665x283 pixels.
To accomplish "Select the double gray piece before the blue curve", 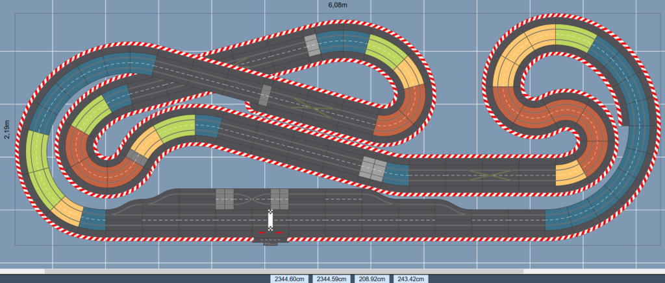I will [373, 170].
